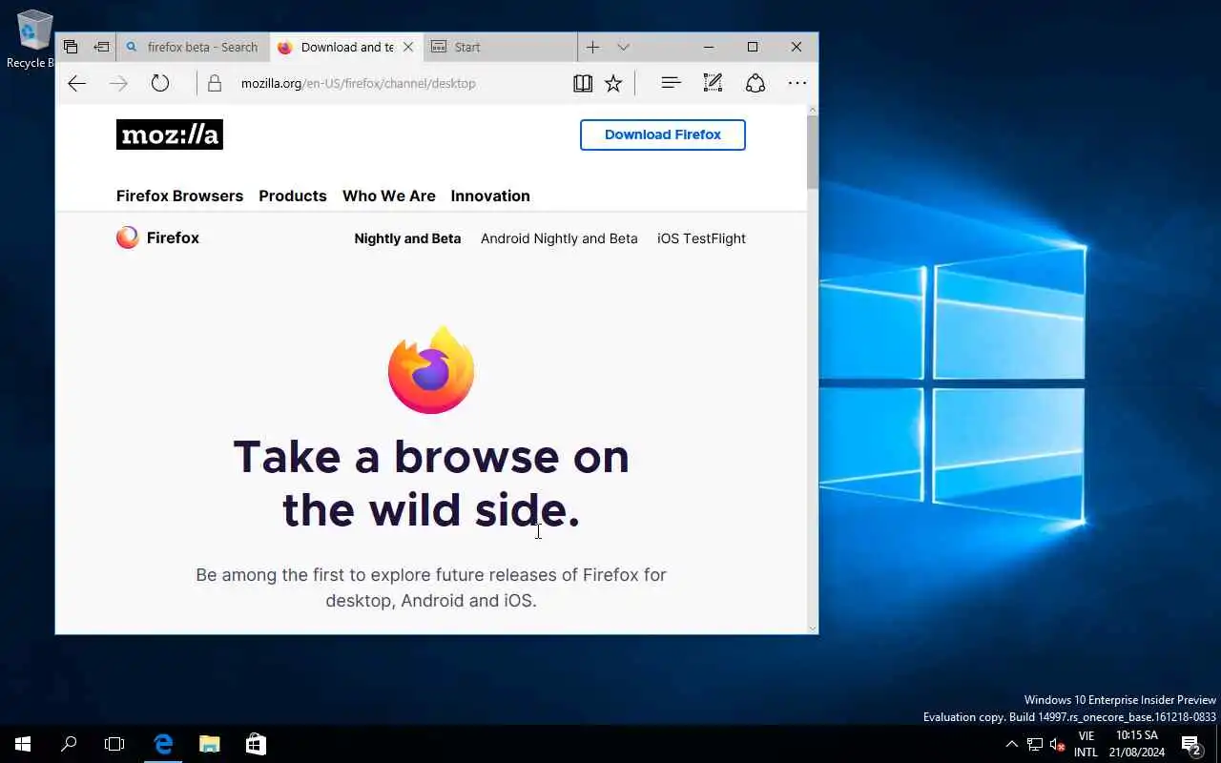Click the large Firefox logo image
Viewport: 1221px width, 763px height.
coord(431,370)
